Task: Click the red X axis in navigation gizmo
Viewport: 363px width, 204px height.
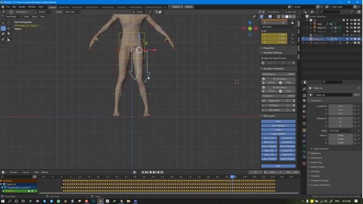Action: [256, 28]
